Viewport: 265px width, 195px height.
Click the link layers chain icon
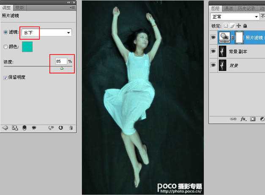pos(233,119)
